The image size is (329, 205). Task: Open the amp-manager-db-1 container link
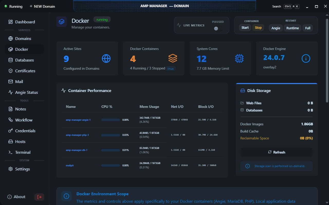(x=77, y=150)
